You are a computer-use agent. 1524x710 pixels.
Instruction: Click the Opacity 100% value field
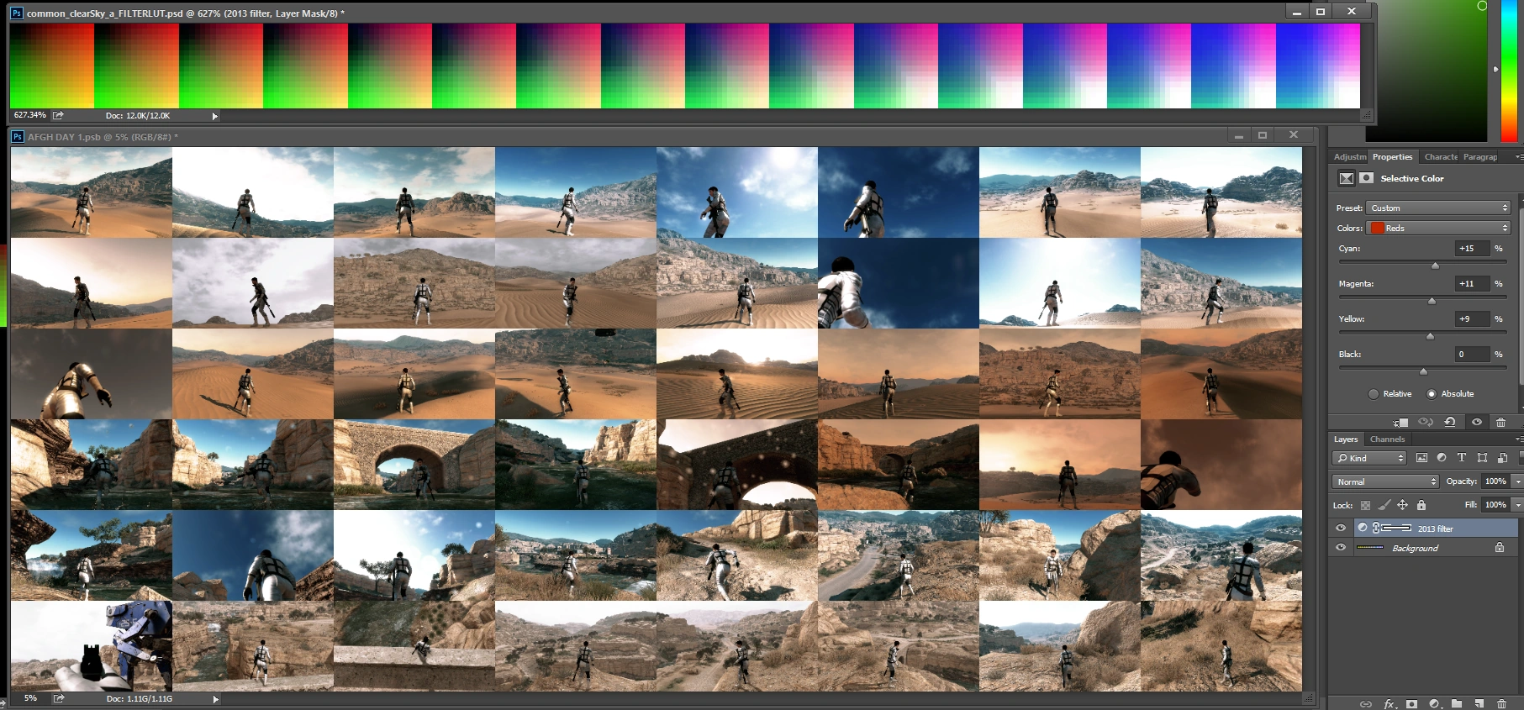pos(1495,481)
